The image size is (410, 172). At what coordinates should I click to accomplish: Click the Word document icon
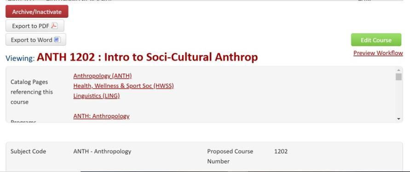click(x=57, y=39)
